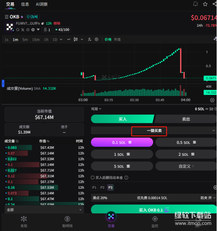The width and height of the screenshot is (217, 231).
Task: Expand the 可用 balance dropdown
Action: click(96, 109)
